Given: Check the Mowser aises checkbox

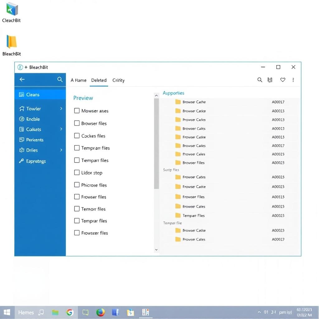Looking at the screenshot, I should (77, 111).
